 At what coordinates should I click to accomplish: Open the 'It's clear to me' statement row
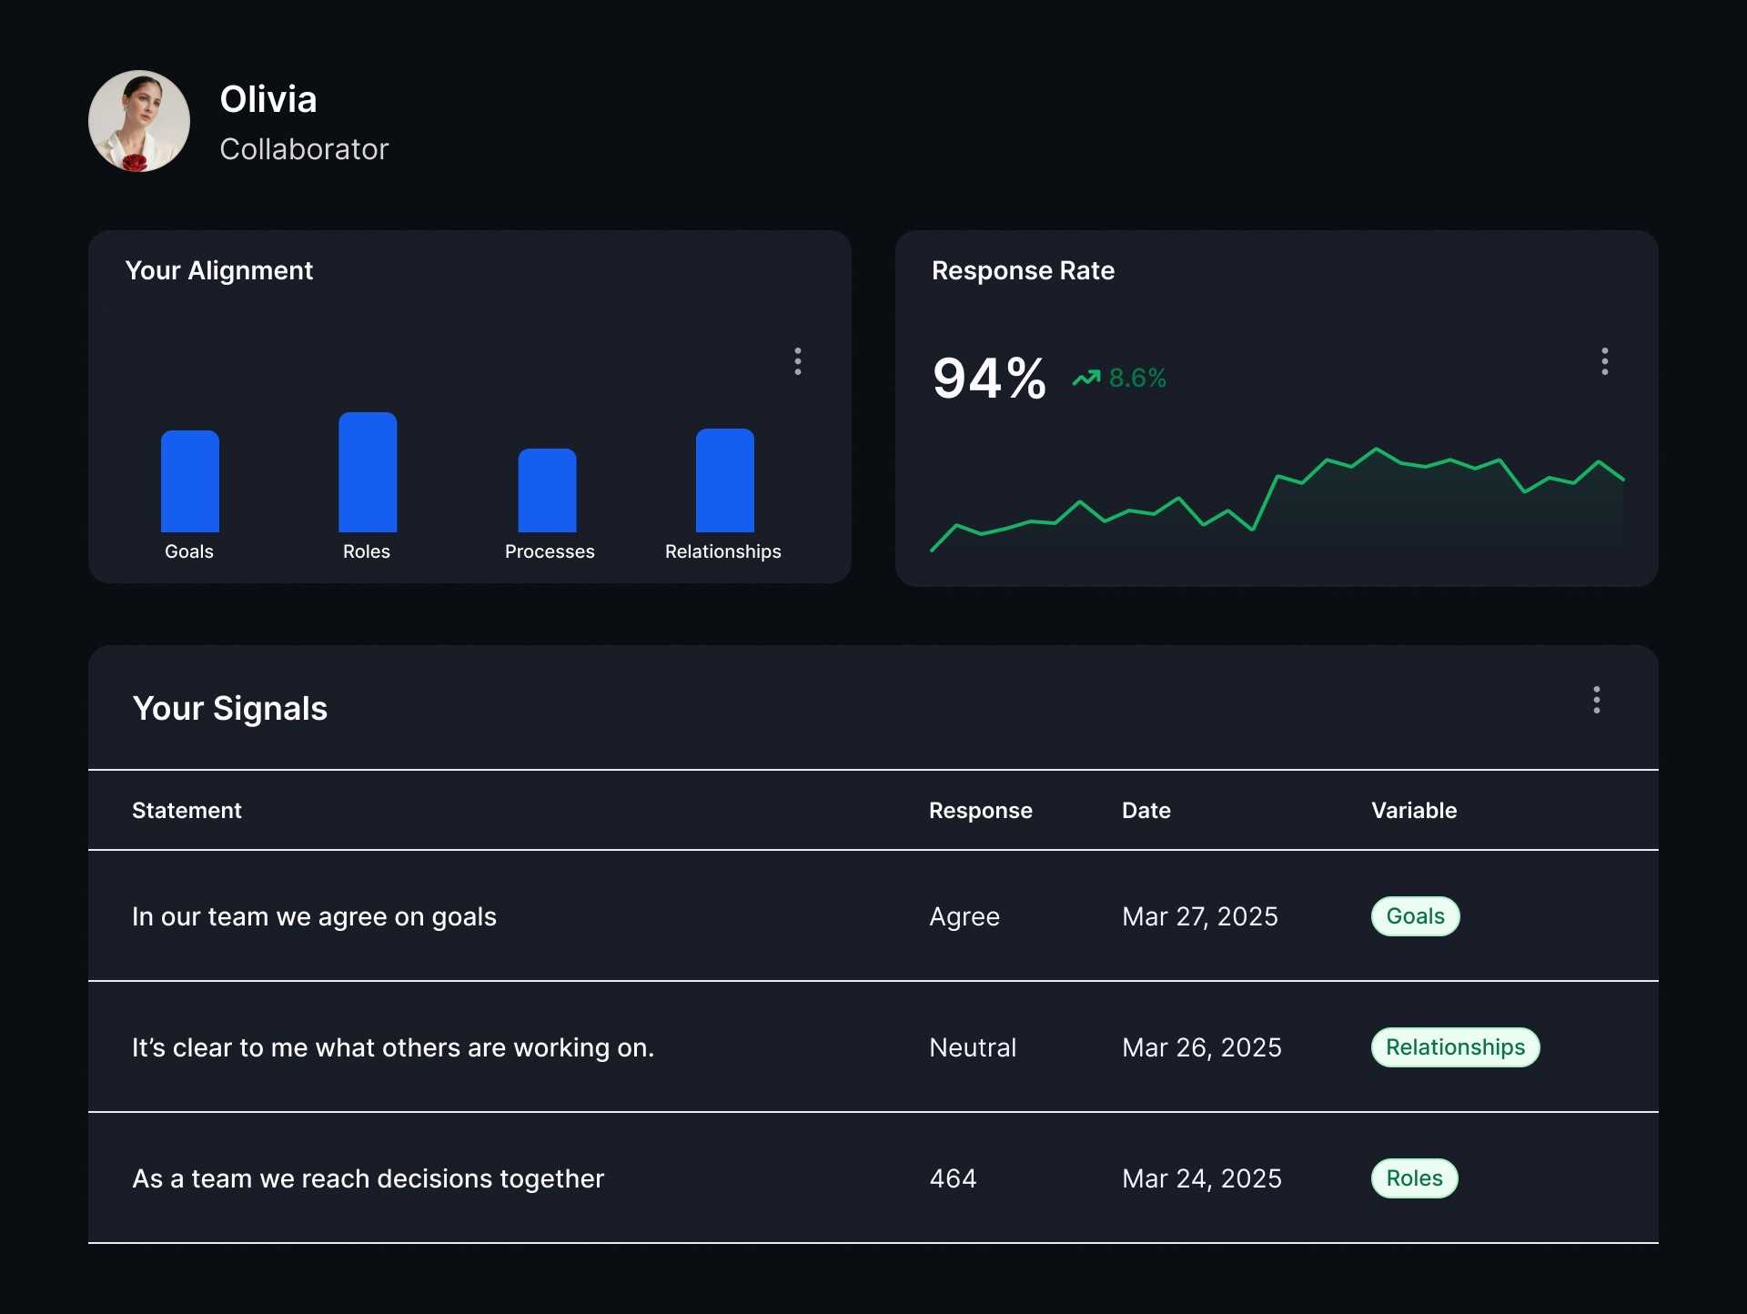tap(873, 1047)
